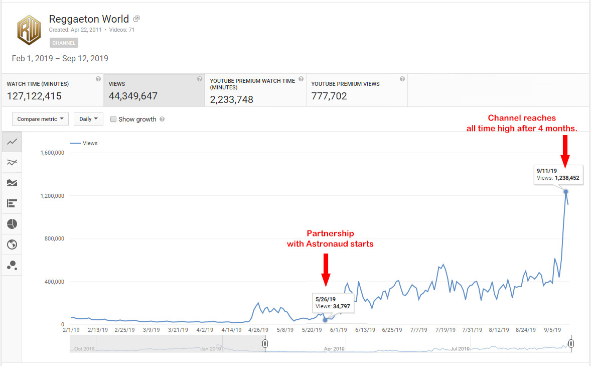Image resolution: width=591 pixels, height=366 pixels.
Task: Click the 4/26/19 x-axis date label
Action: click(x=258, y=330)
